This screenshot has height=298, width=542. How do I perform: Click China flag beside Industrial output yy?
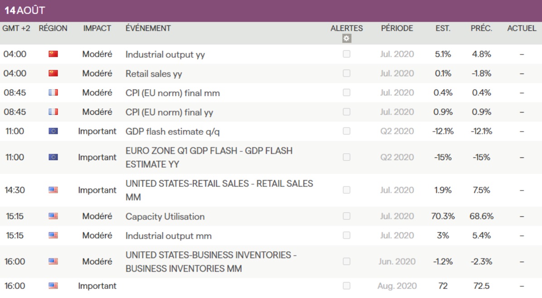tap(53, 54)
